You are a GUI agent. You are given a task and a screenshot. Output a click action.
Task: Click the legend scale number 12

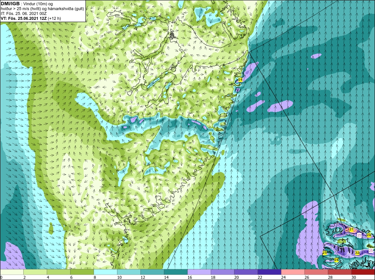coord(143,277)
